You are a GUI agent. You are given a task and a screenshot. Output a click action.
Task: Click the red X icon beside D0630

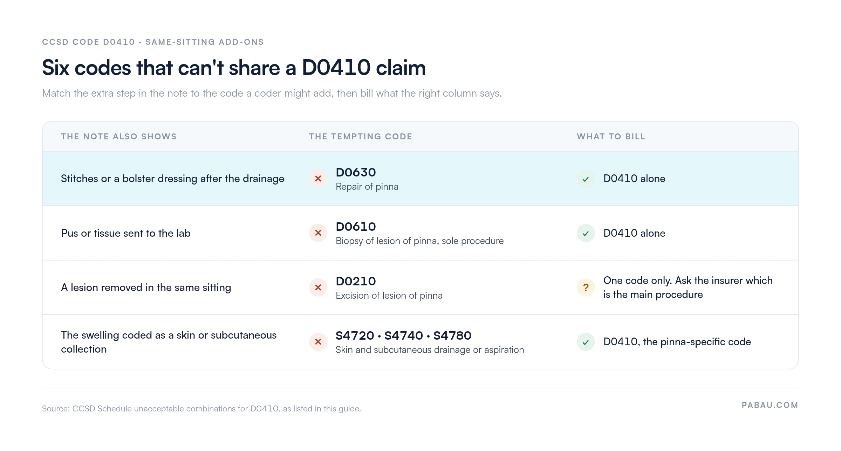tap(318, 179)
